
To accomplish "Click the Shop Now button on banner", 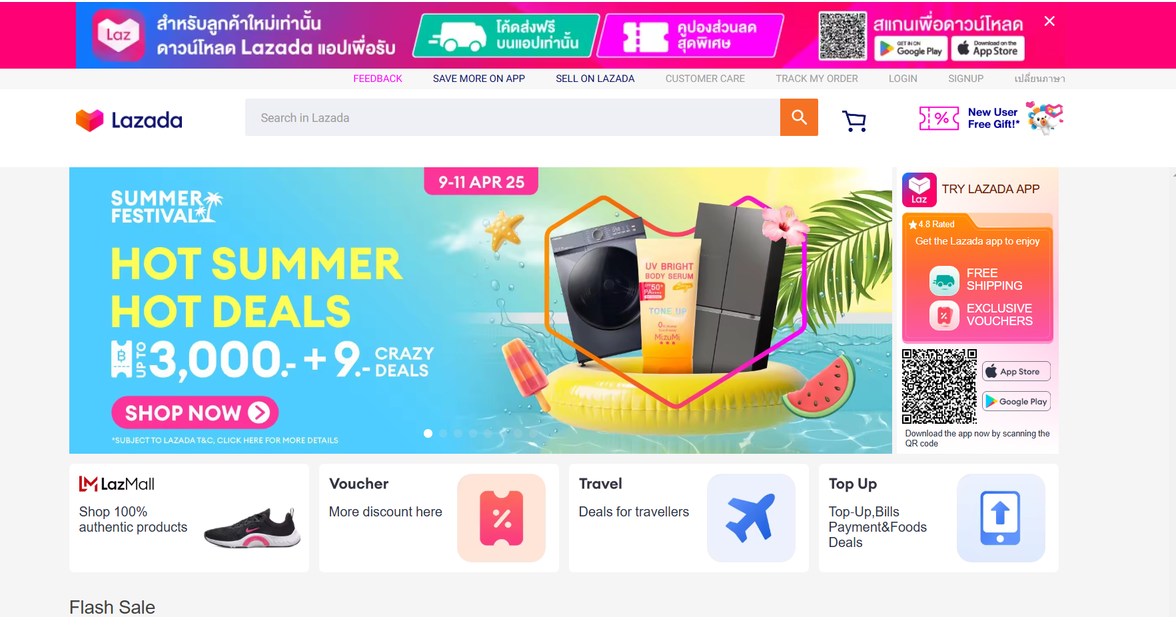I will pyautogui.click(x=195, y=413).
